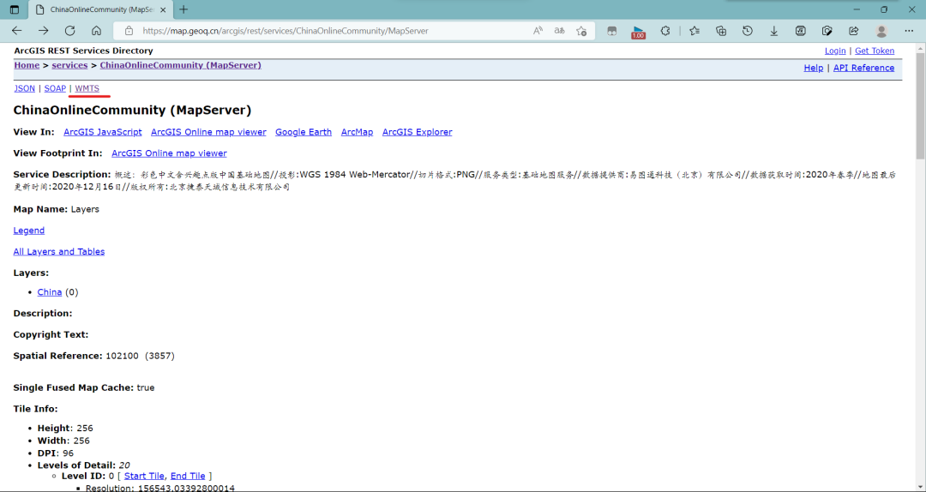
Task: Open the WMTS capabilities link
Action: (x=87, y=88)
